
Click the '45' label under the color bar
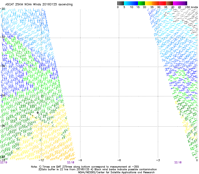[x=179, y=7]
